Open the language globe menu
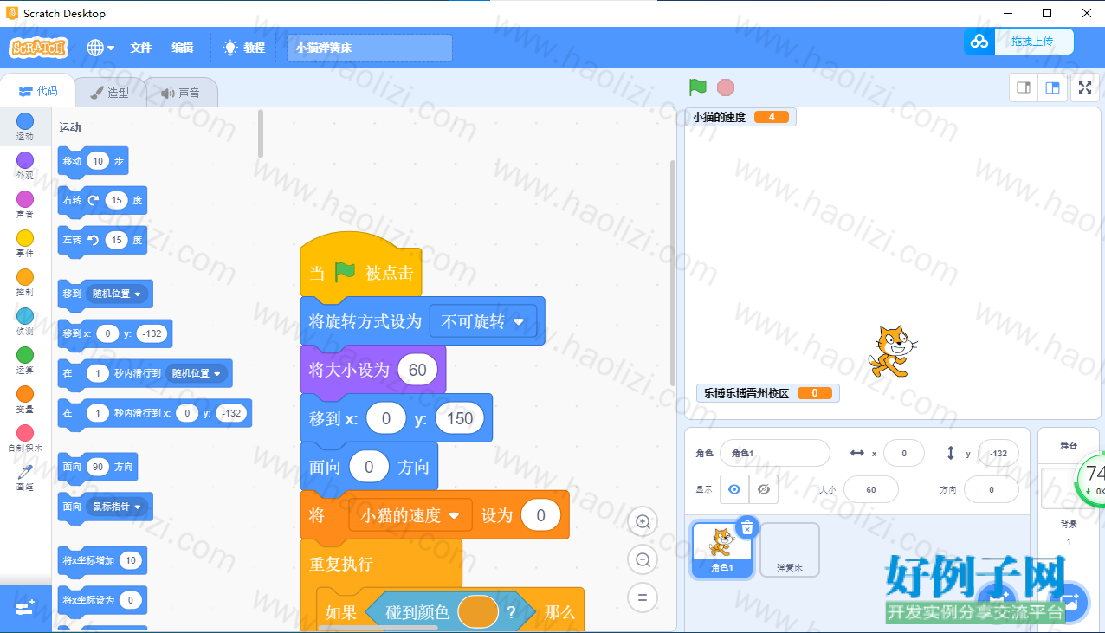This screenshot has height=633, width=1105. pos(100,48)
